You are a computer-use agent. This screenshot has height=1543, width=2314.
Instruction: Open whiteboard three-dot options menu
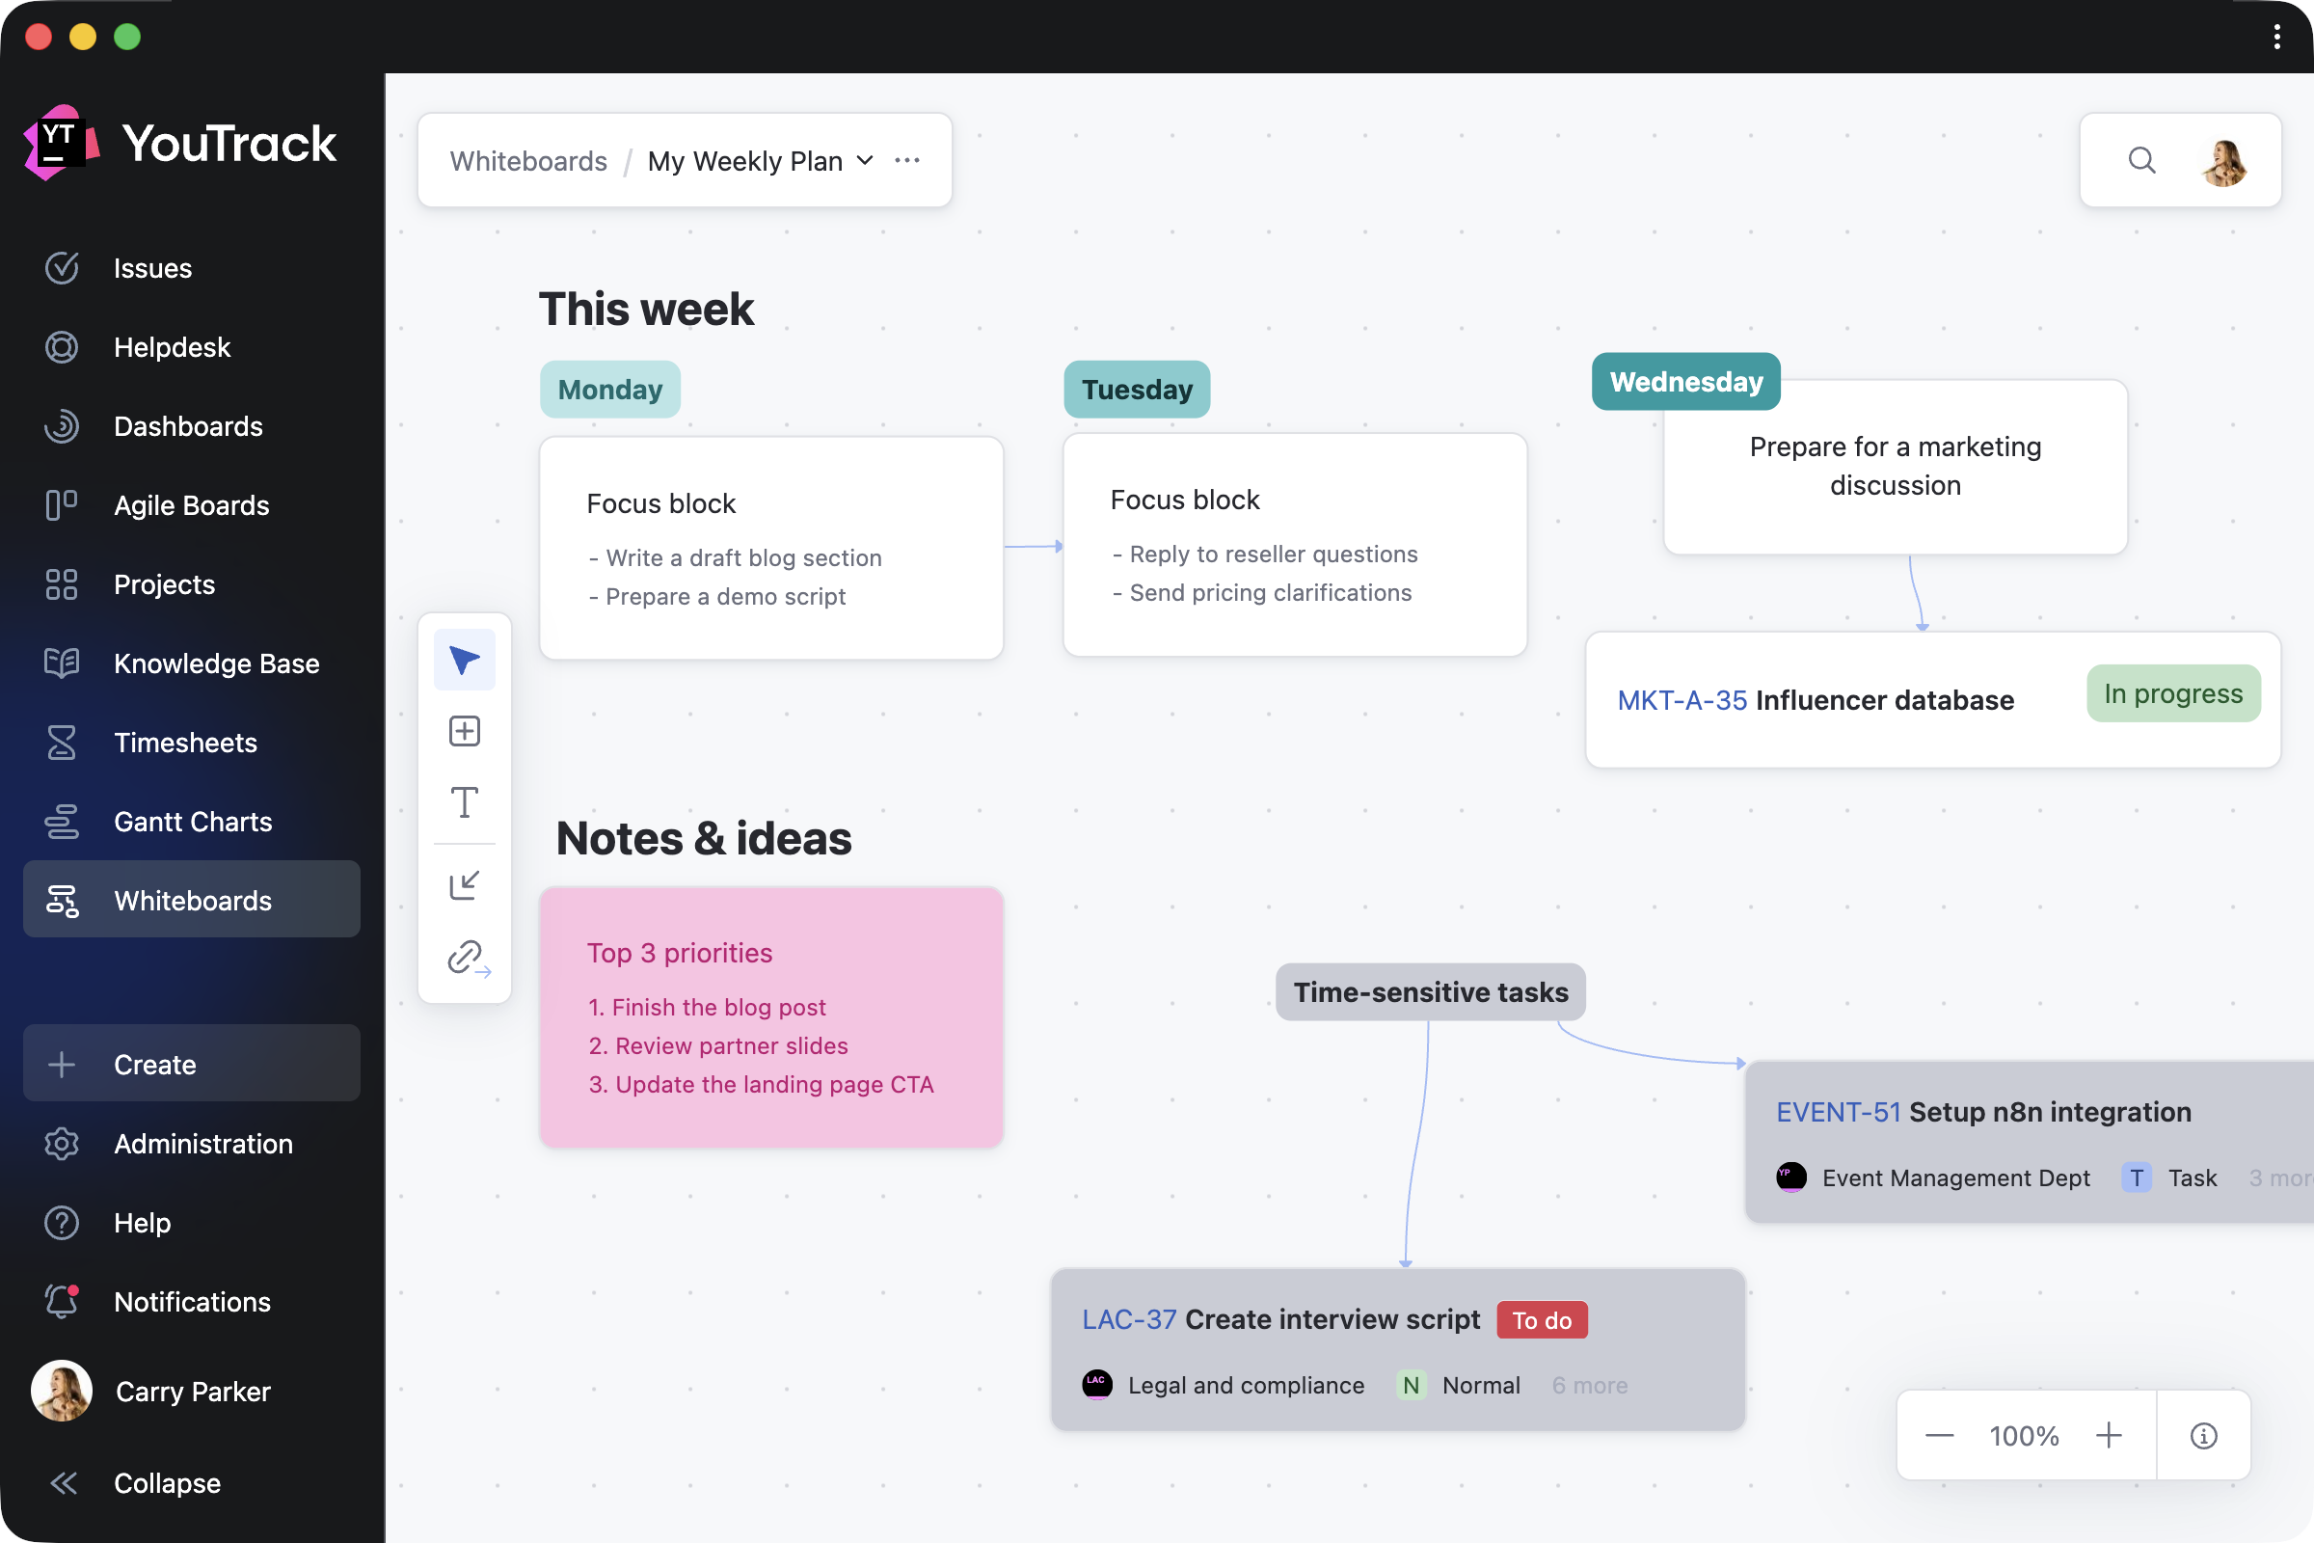(x=907, y=160)
